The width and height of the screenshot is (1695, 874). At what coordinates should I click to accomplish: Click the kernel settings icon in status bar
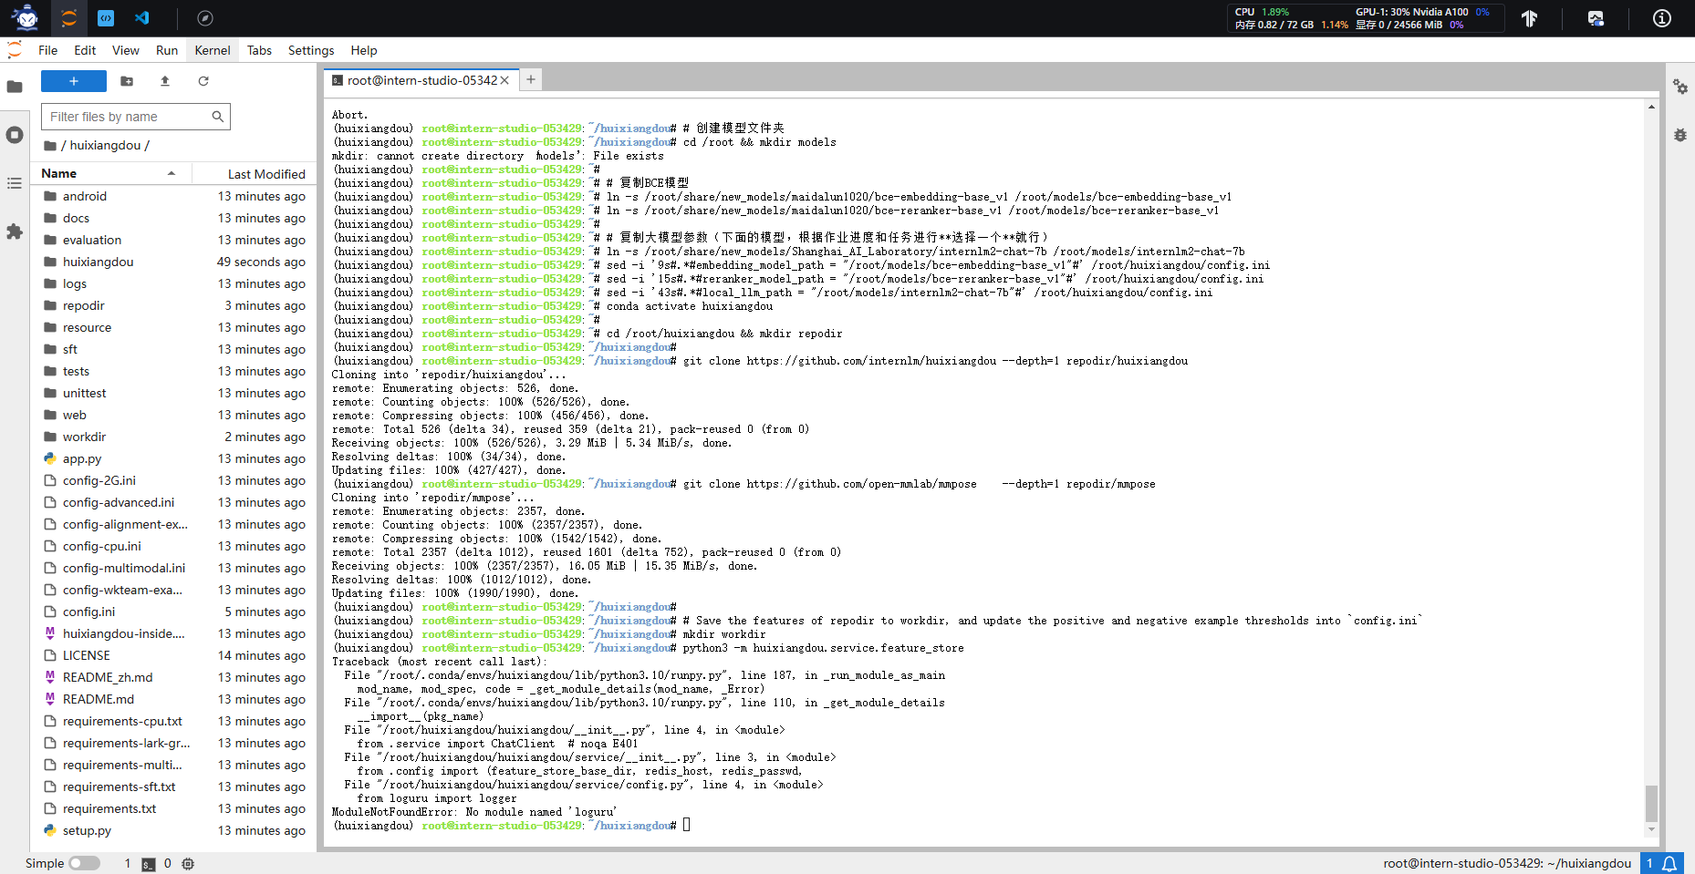(188, 864)
